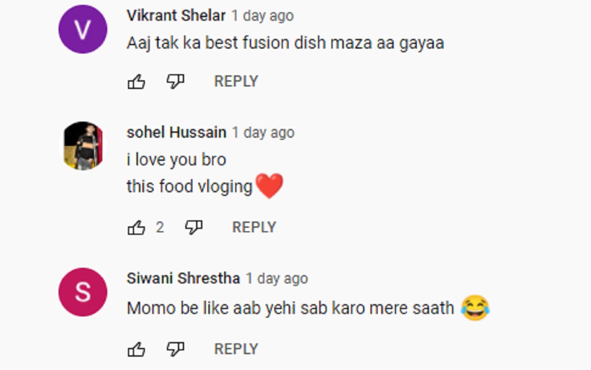This screenshot has height=370, width=591.
Task: Open sohel Hussain's profile photo
Action: [x=83, y=146]
